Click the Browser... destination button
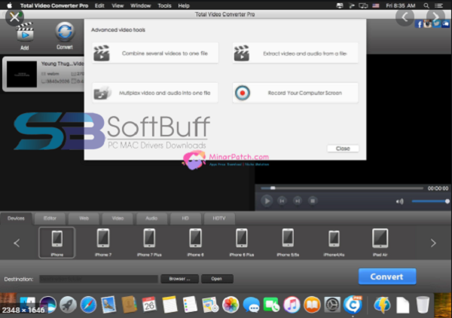 click(179, 279)
